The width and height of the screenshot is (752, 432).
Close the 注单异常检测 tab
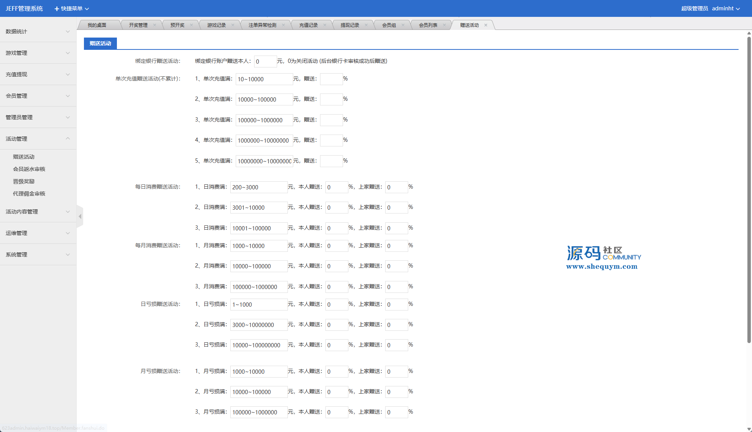click(x=283, y=25)
